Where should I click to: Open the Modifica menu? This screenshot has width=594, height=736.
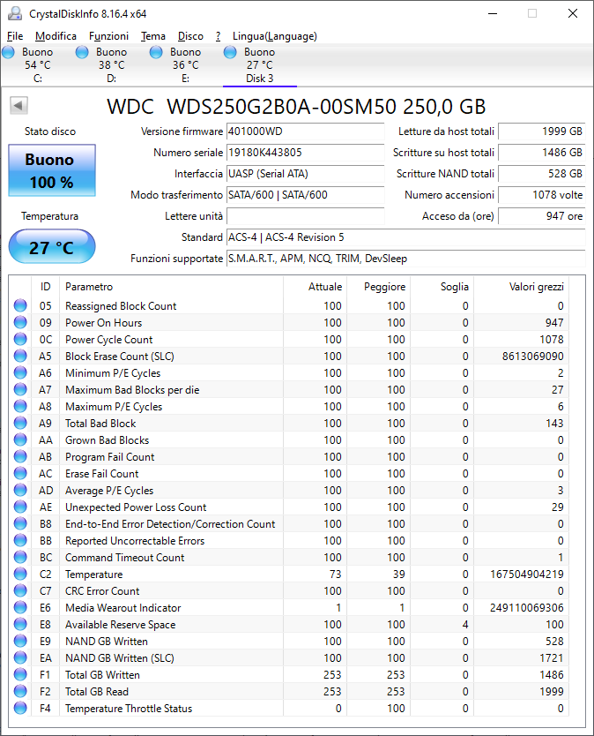pyautogui.click(x=56, y=36)
